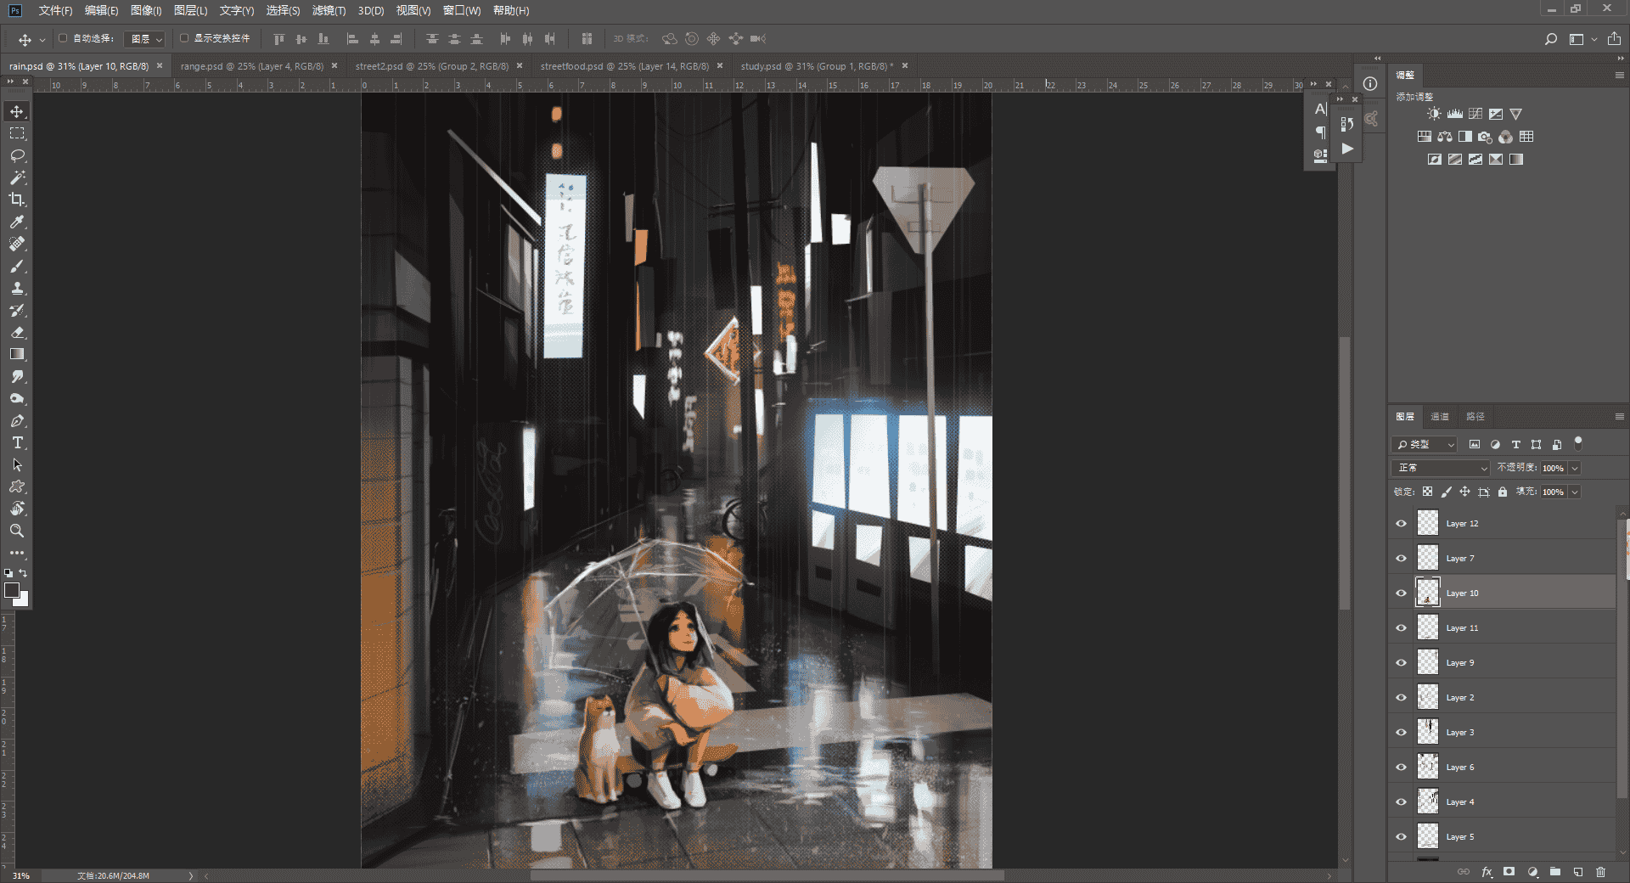Open the search icon in options bar

click(x=1551, y=39)
